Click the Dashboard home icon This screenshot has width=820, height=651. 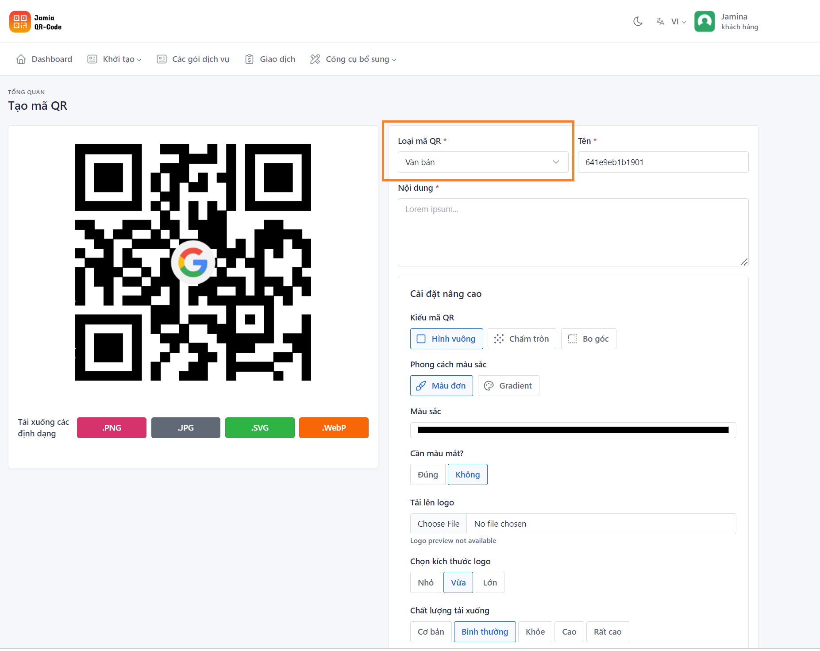click(21, 59)
